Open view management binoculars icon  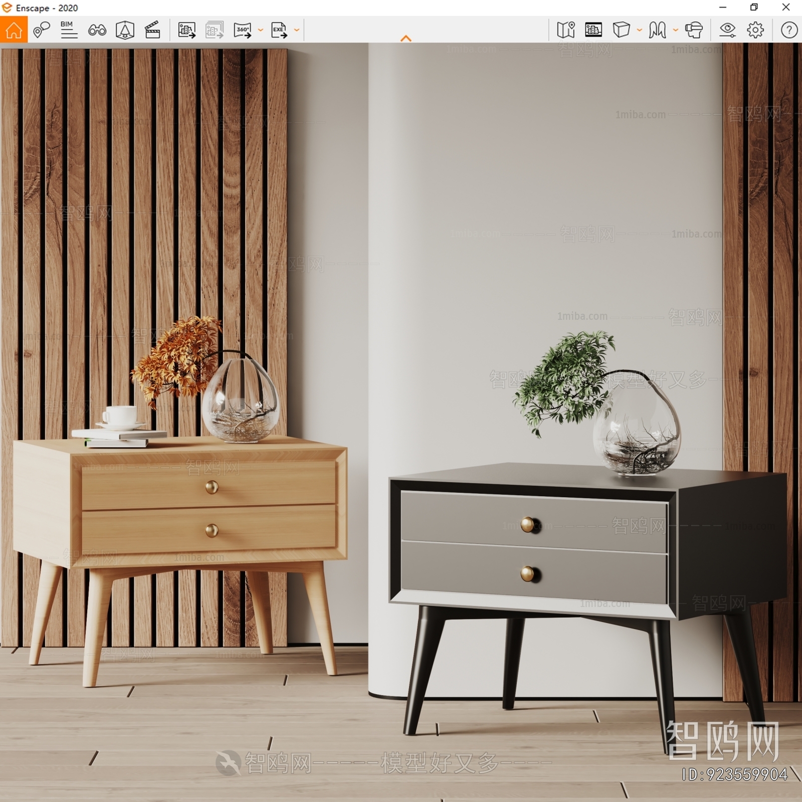point(97,30)
